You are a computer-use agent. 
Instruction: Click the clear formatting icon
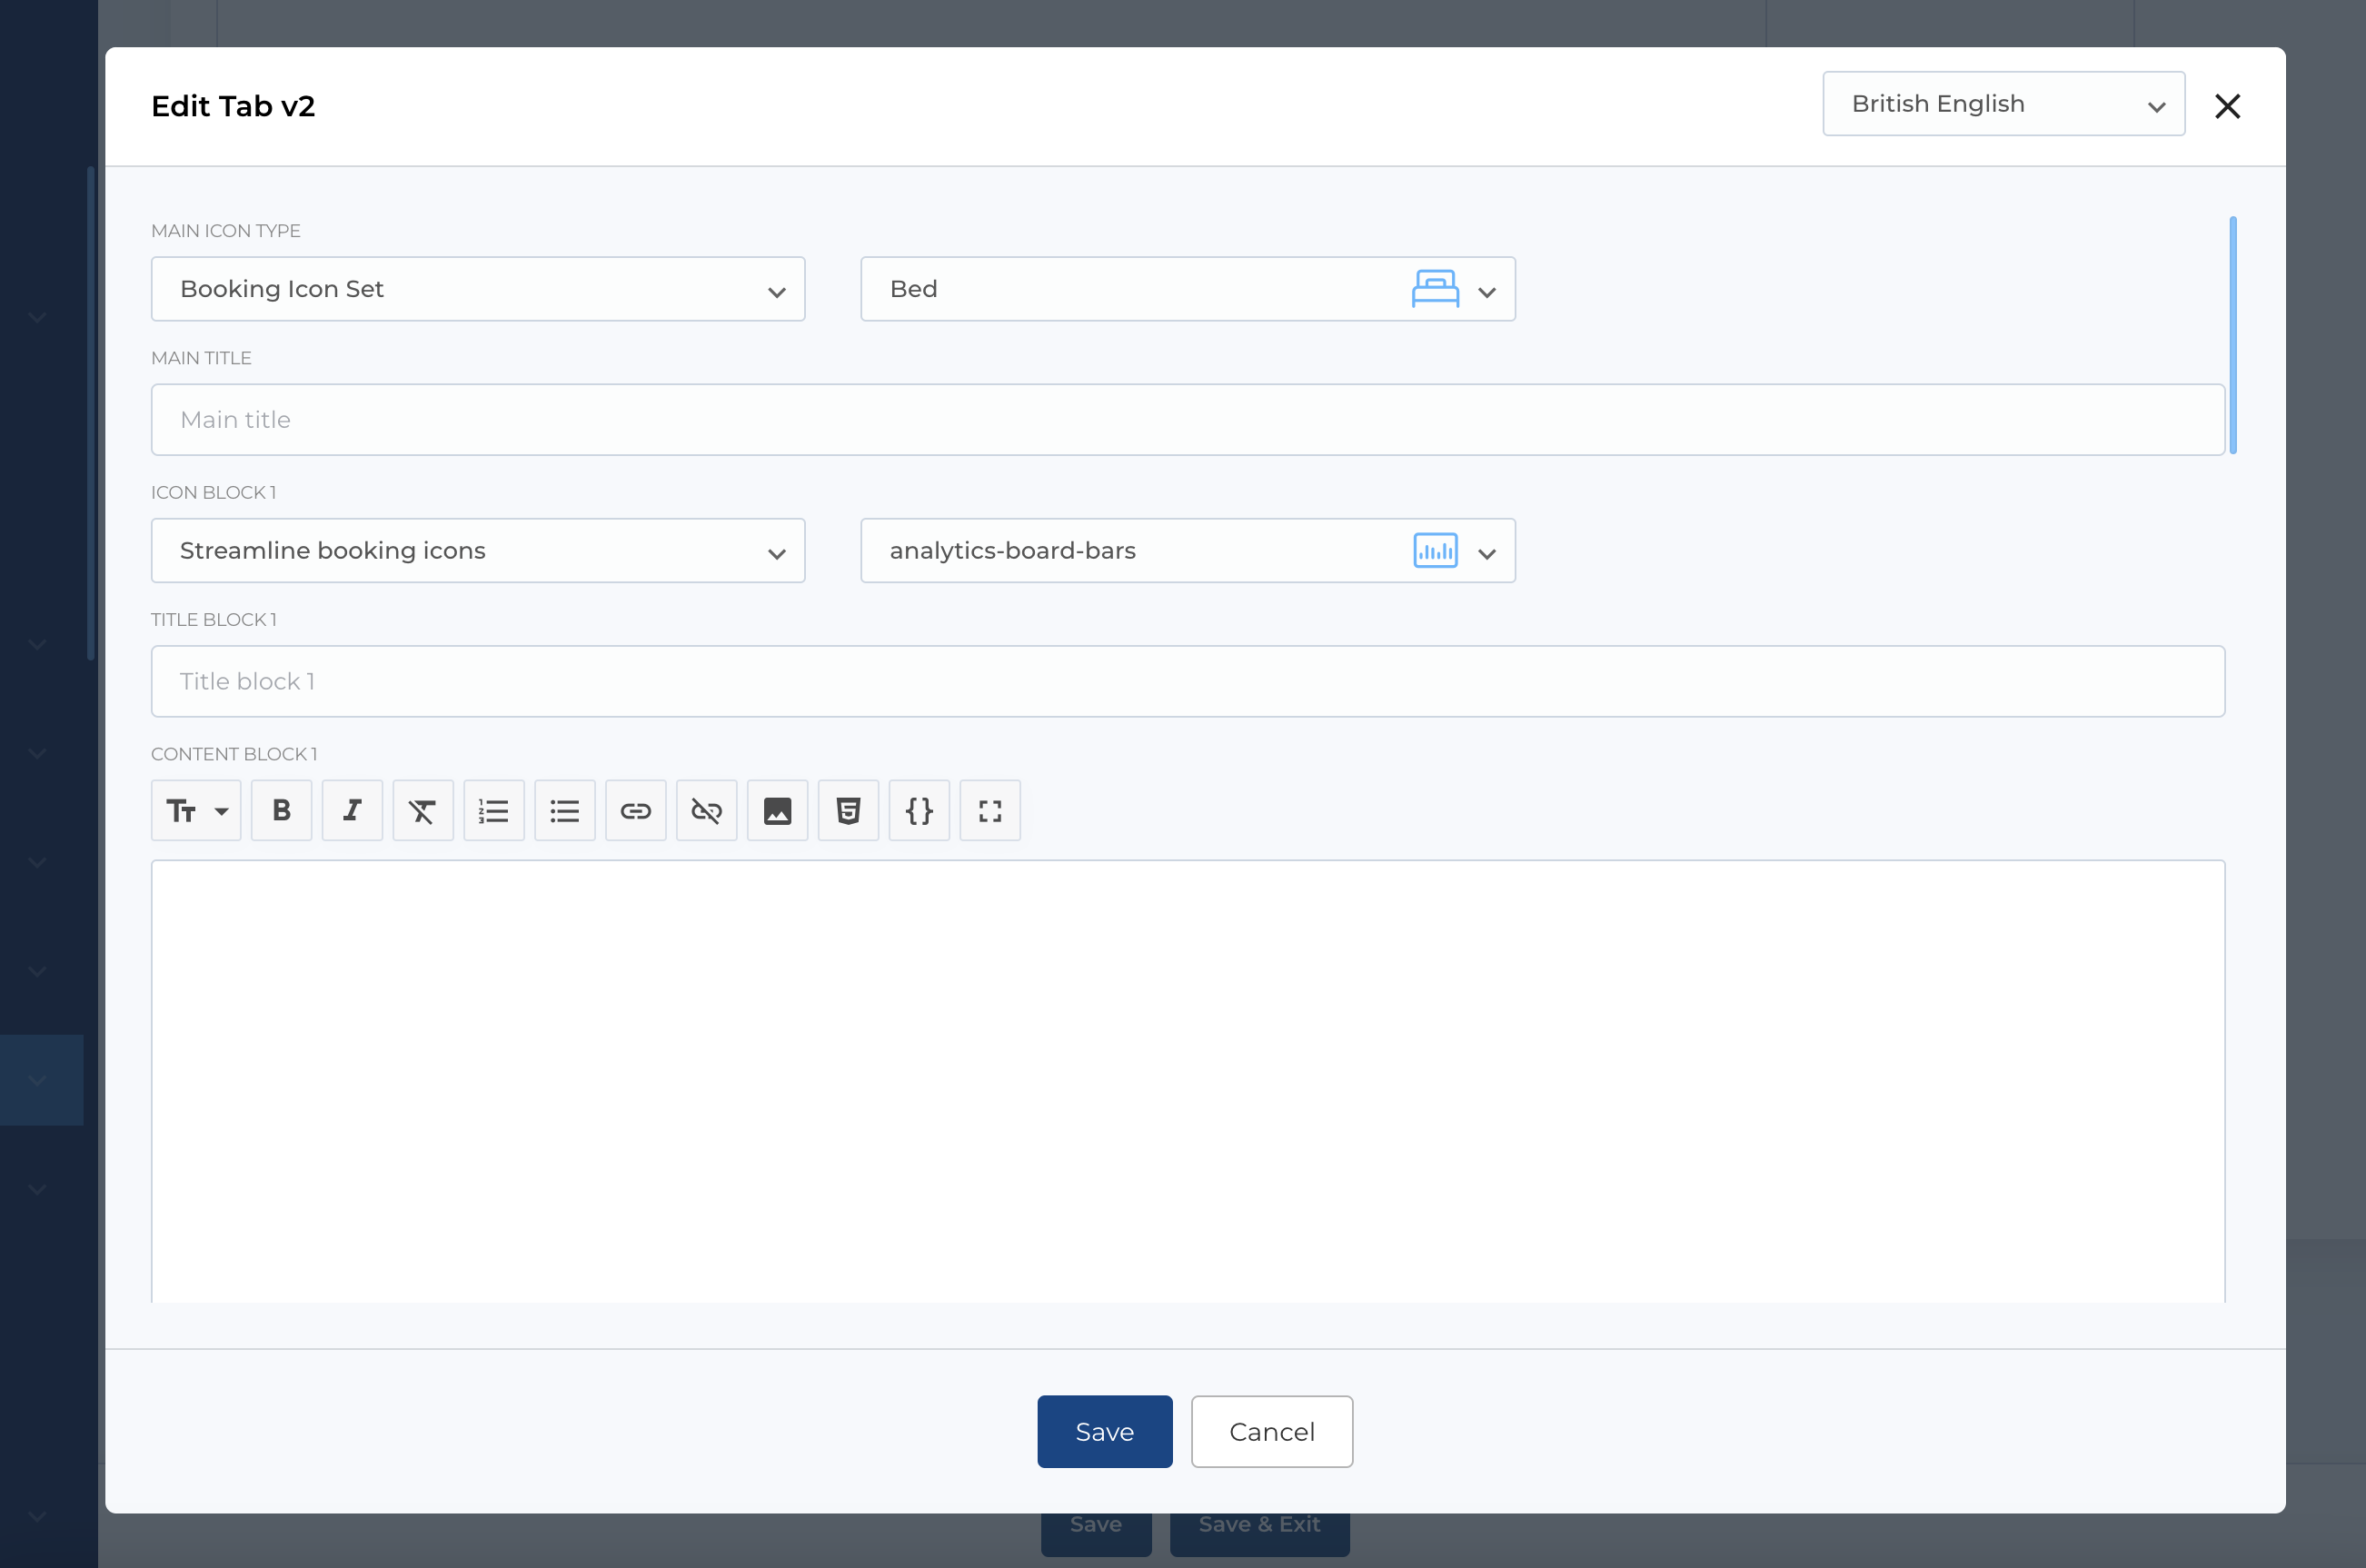[x=422, y=810]
